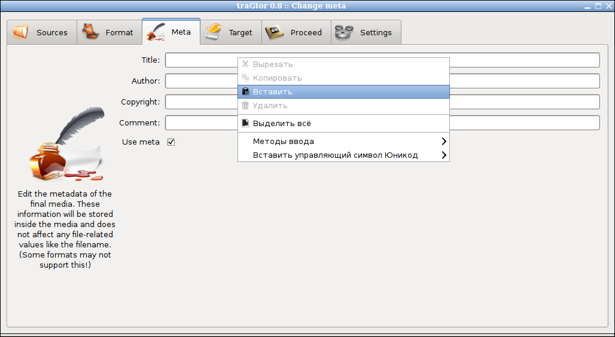
Task: Expand Вставить управляющий символ Юникод submenu arrow
Action: point(443,155)
